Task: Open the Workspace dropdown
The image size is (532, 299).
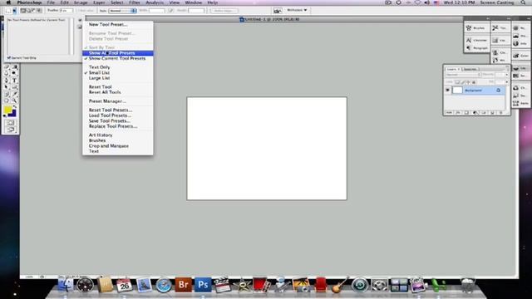Action: pyautogui.click(x=298, y=10)
